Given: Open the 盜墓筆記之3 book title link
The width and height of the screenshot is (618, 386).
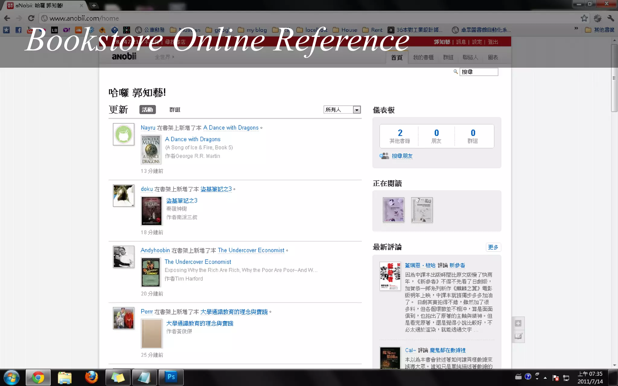Looking at the screenshot, I should (182, 201).
